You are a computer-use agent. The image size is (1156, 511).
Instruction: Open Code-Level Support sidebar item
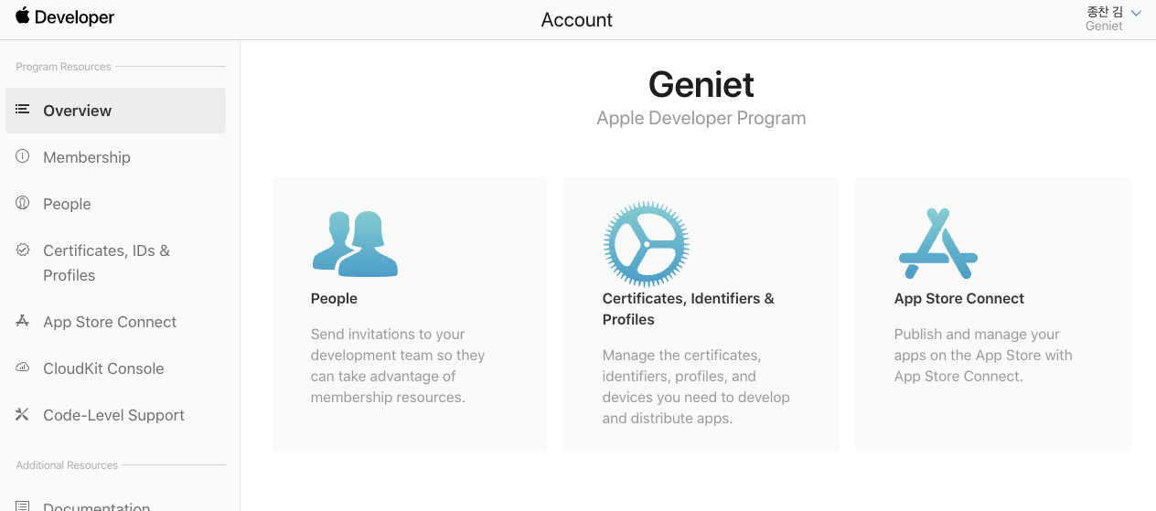(x=113, y=415)
